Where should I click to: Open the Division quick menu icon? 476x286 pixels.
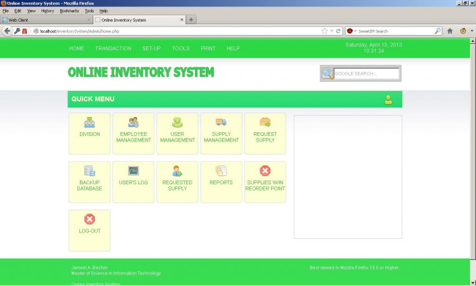pos(89,123)
